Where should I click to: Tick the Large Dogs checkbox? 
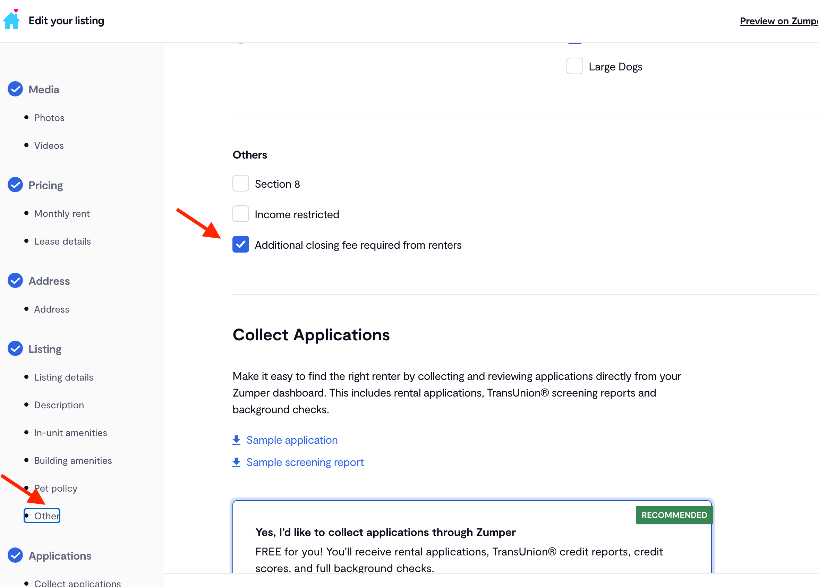574,66
